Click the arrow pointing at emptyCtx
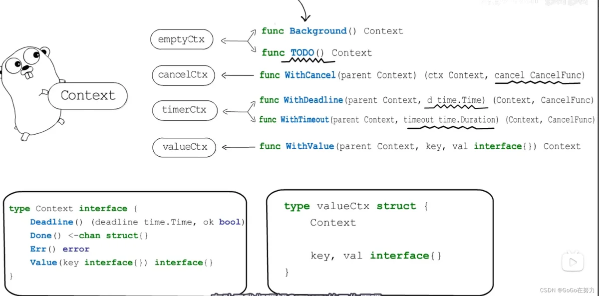Screen dimensions: 599x296 coord(240,41)
